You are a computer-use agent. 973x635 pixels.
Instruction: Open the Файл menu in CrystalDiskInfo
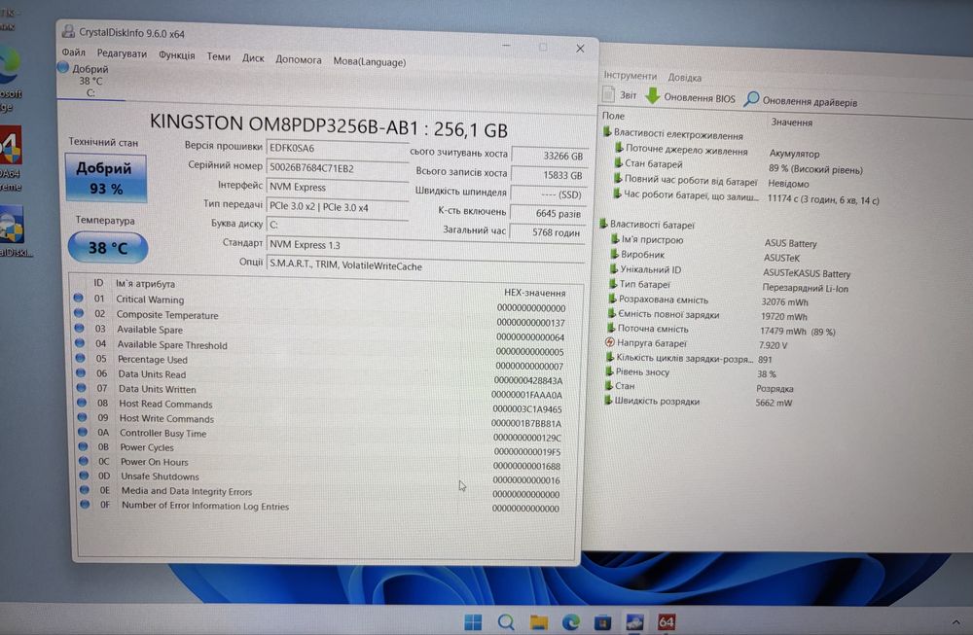[x=73, y=53]
